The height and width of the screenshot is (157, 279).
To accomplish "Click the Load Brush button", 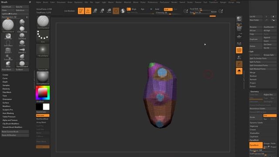I will (8, 7).
